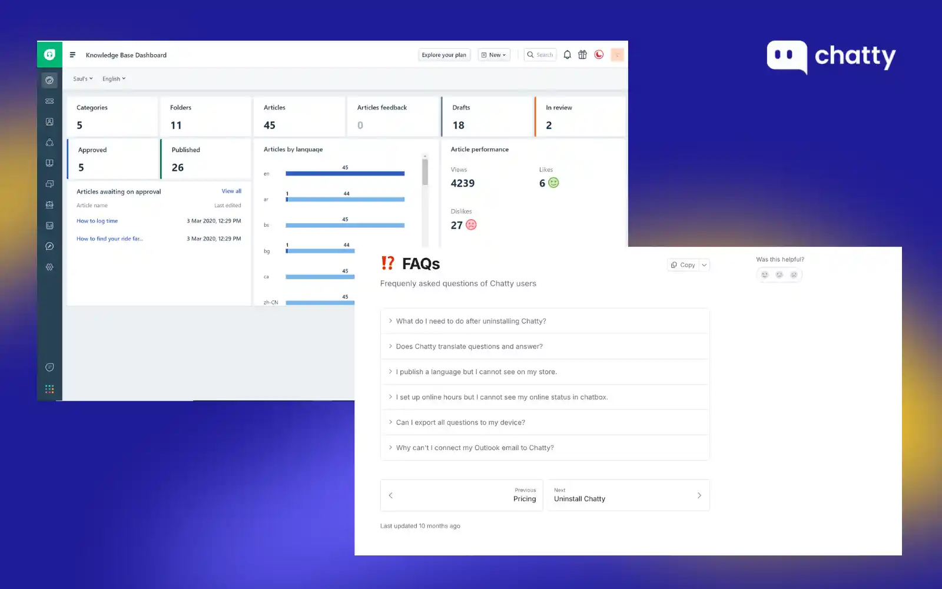Image resolution: width=942 pixels, height=589 pixels.
Task: Click the green smiley next to Likes count
Action: click(553, 183)
